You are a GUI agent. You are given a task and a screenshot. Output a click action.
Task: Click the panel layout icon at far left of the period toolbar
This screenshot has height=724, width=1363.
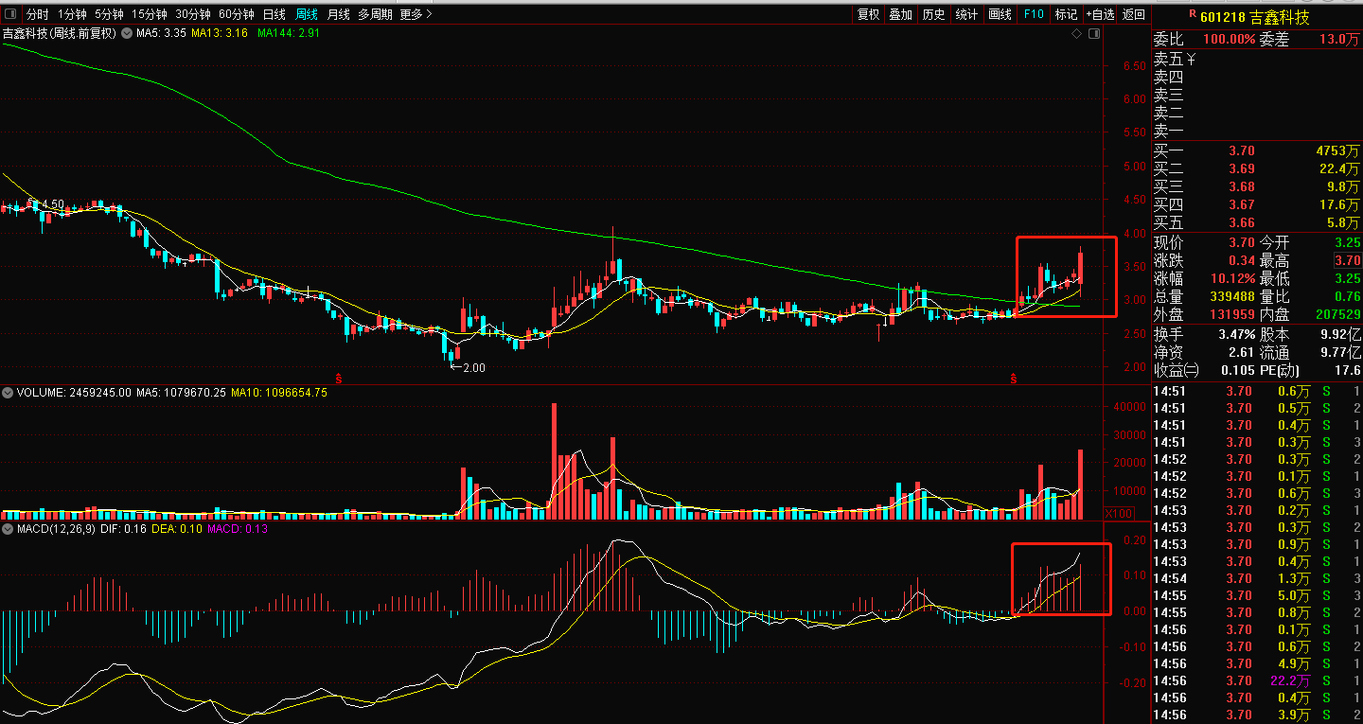10,14
